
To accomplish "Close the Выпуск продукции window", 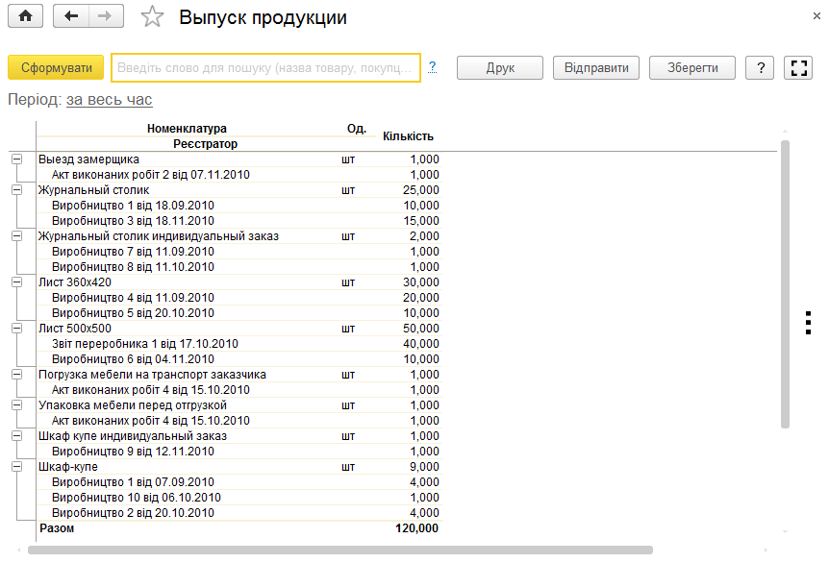I will [x=816, y=15].
